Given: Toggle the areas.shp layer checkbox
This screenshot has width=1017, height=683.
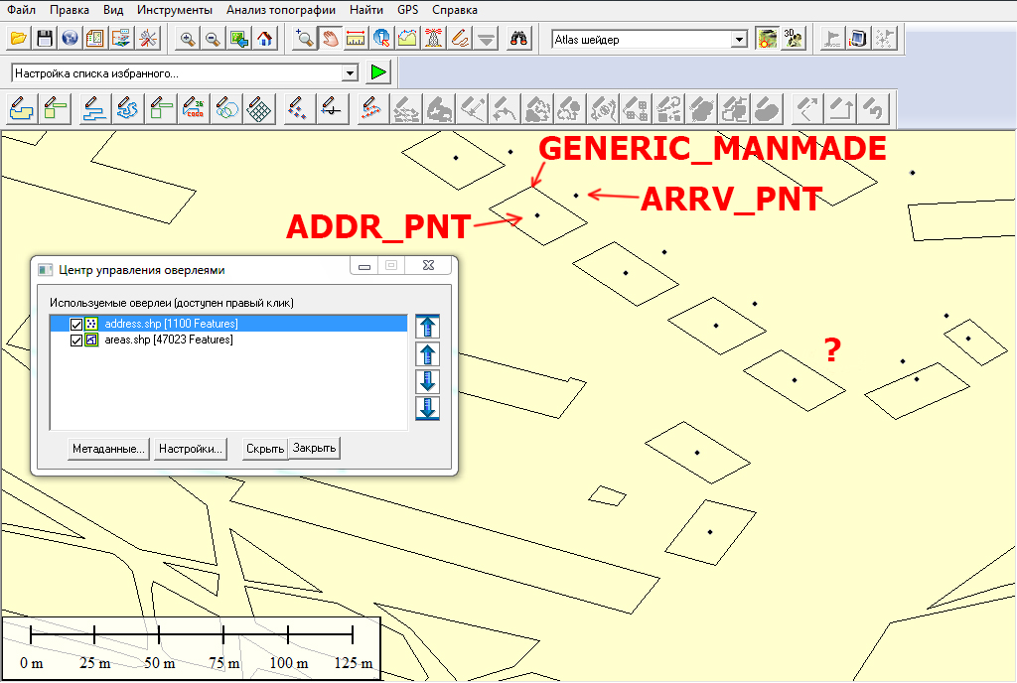Looking at the screenshot, I should [x=76, y=341].
